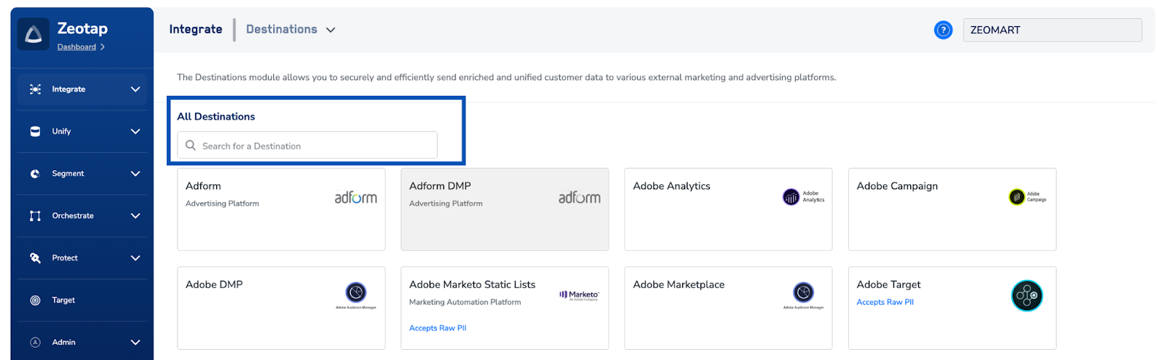Click the Protect sidebar icon
This screenshot has width=1165, height=360.
[x=35, y=258]
